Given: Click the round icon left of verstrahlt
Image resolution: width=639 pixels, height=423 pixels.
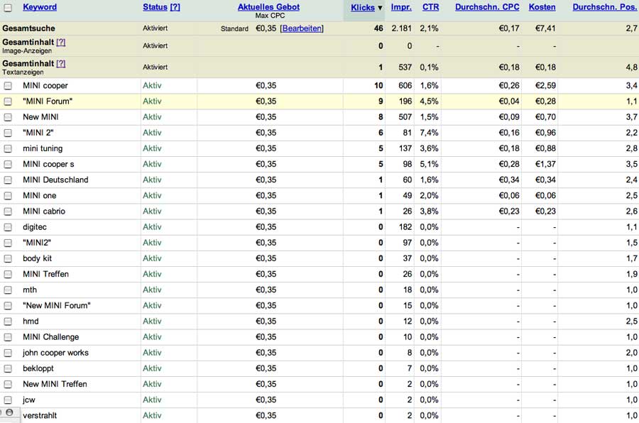Looking at the screenshot, I should point(9,412).
